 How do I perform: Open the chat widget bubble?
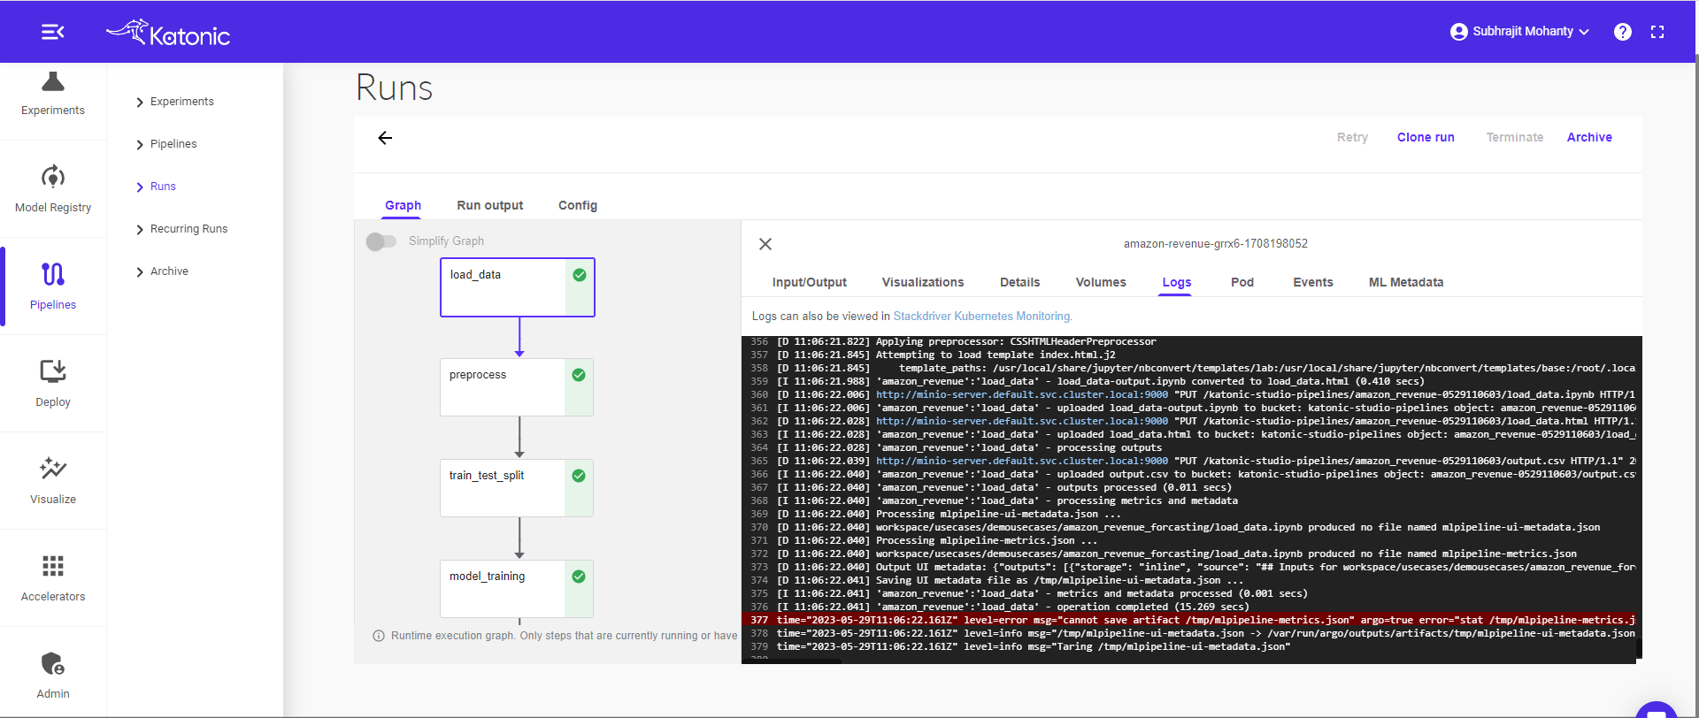click(1657, 710)
